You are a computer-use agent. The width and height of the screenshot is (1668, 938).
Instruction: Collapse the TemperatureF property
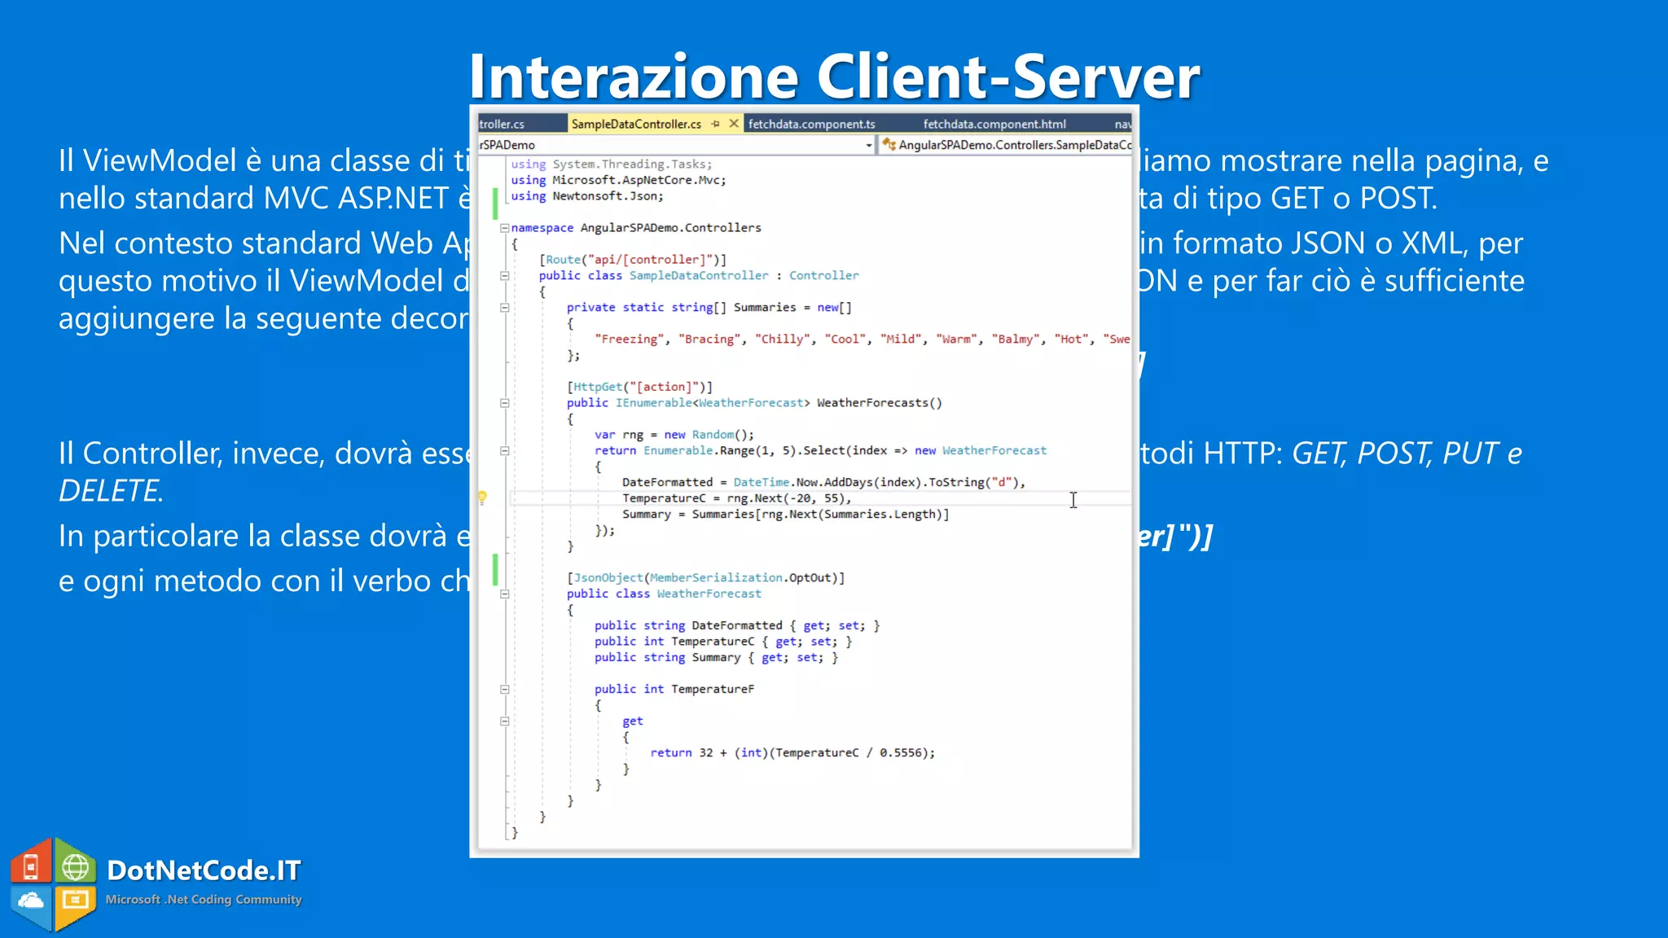[x=504, y=690]
